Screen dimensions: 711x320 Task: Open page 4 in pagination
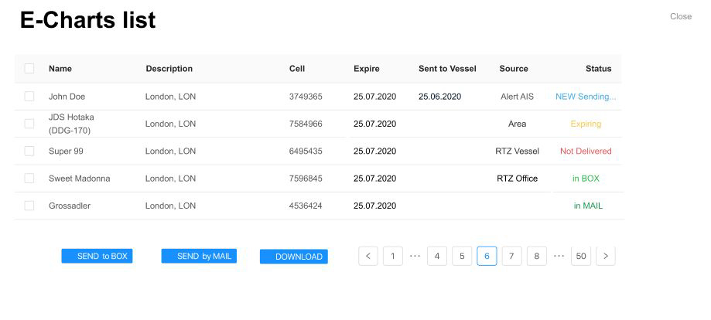point(437,256)
